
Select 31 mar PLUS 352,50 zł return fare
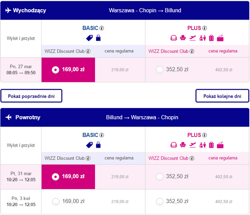tap(160, 177)
